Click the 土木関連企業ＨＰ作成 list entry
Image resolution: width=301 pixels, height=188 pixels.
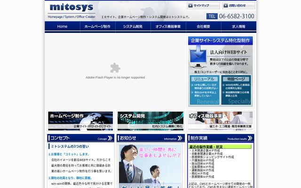[205, 150]
